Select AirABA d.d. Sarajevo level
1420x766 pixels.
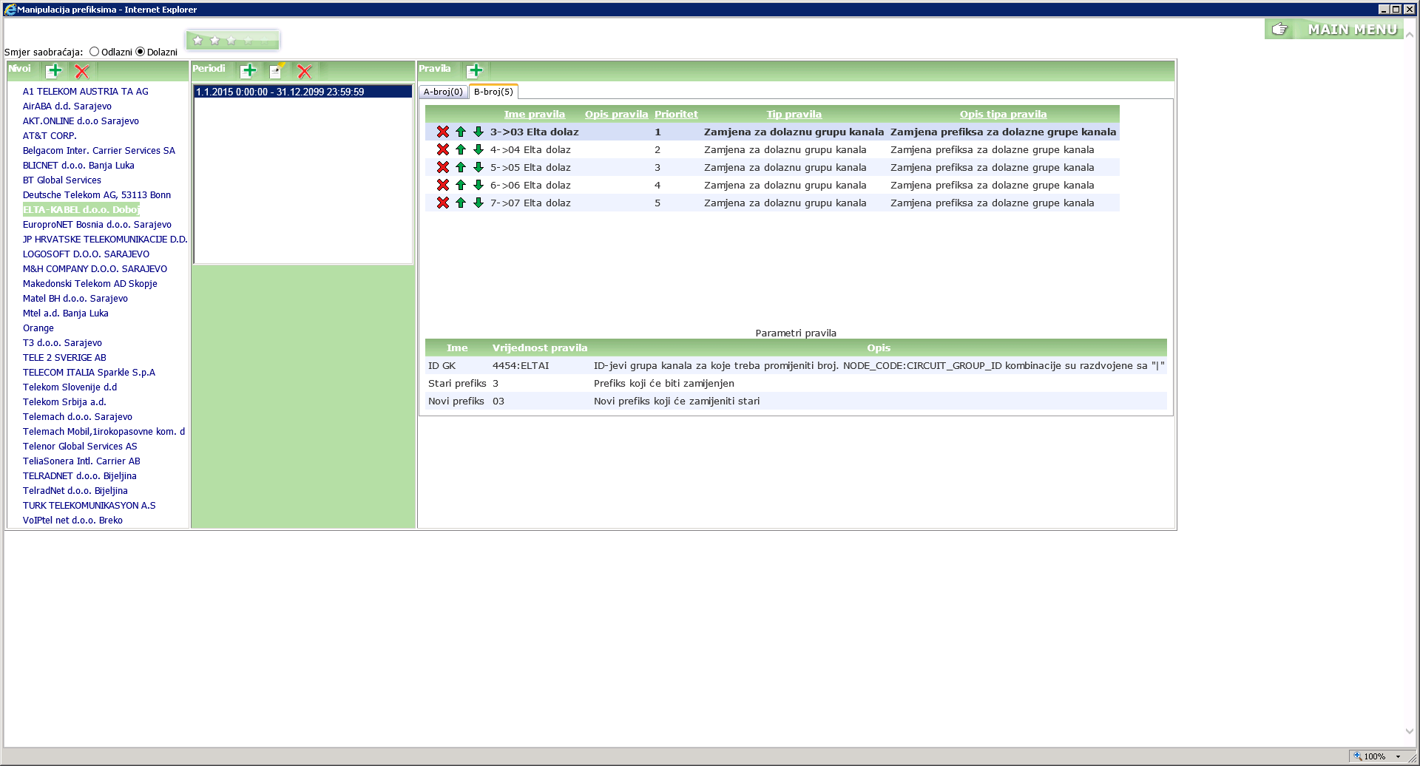(x=67, y=106)
